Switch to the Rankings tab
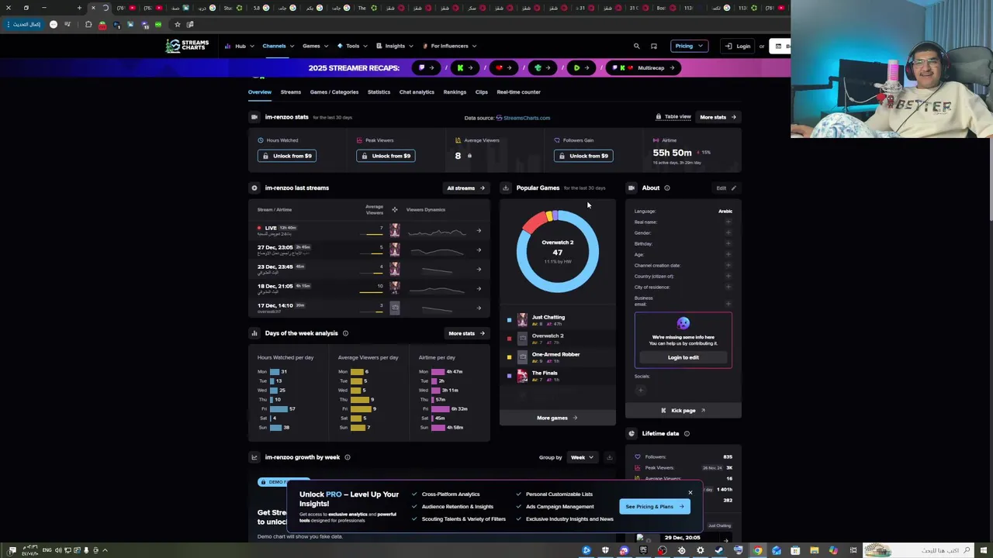This screenshot has height=558, width=993. click(455, 92)
